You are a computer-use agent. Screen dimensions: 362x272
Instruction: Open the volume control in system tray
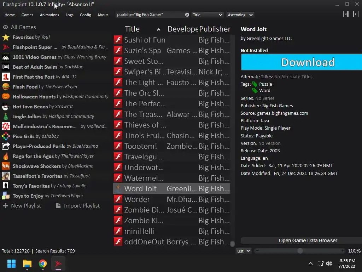329,263
